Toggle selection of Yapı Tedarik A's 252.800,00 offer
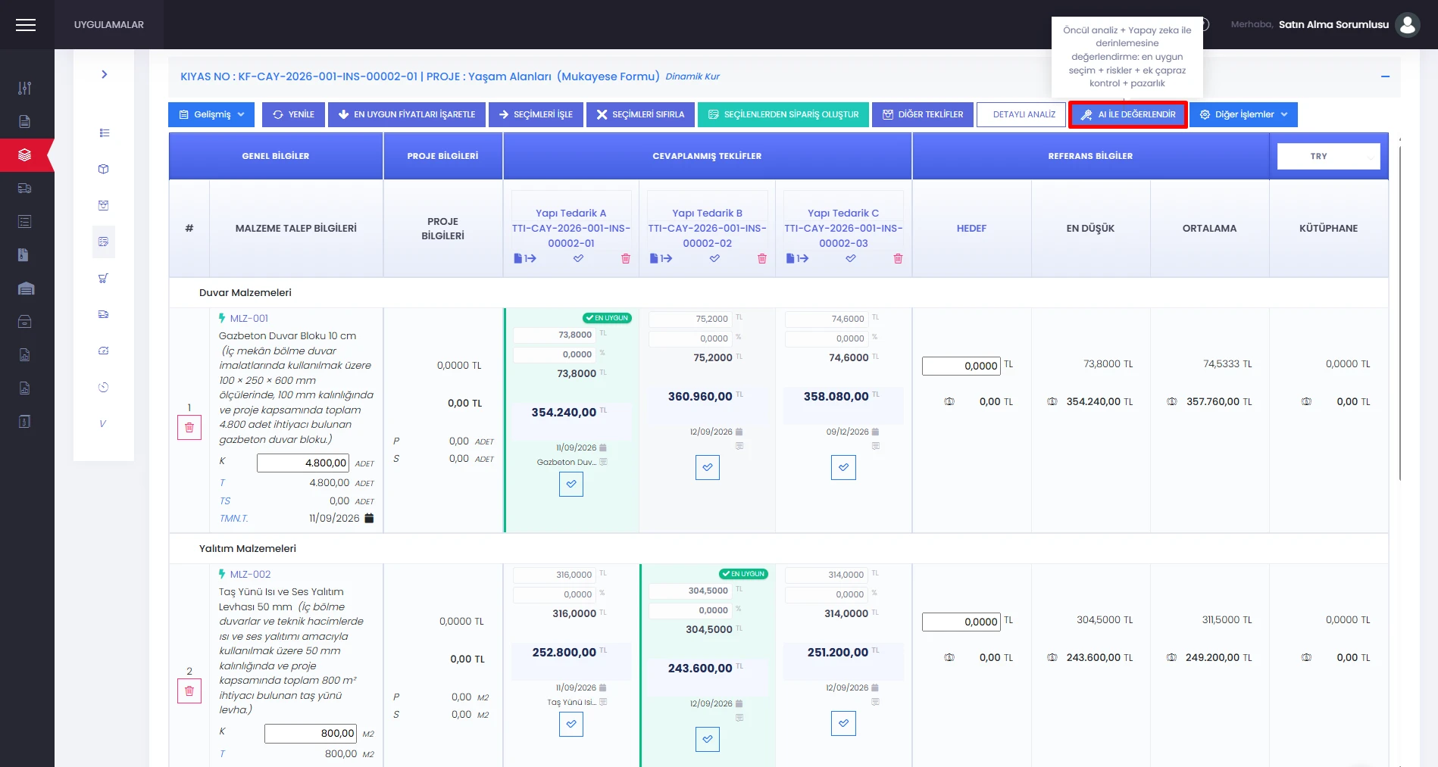 tap(571, 724)
